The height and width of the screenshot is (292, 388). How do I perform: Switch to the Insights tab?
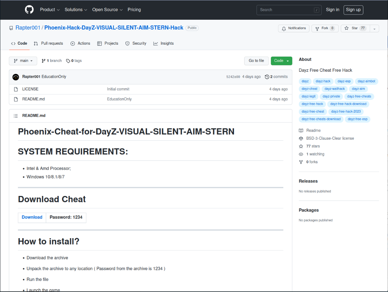click(x=164, y=44)
